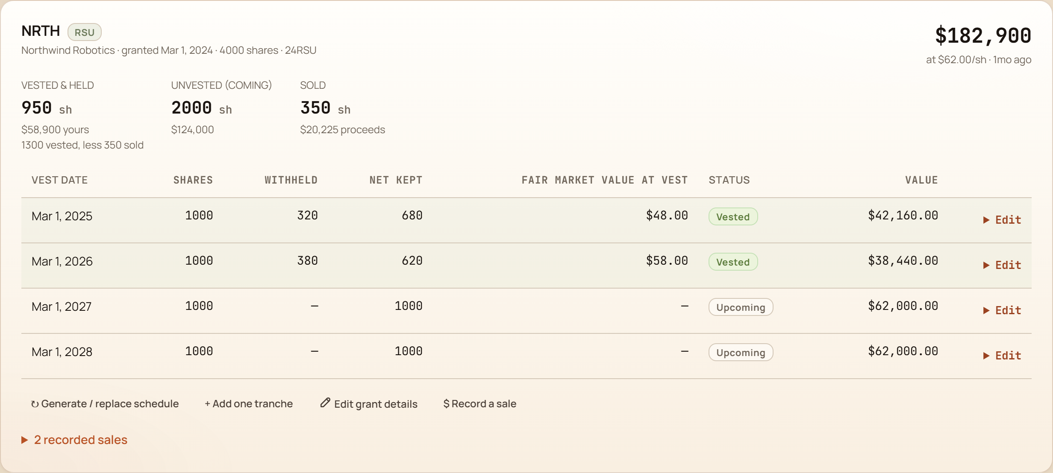Select the Mar 1, 2027 vest date cell
Viewport: 1053px width, 473px height.
pos(62,307)
